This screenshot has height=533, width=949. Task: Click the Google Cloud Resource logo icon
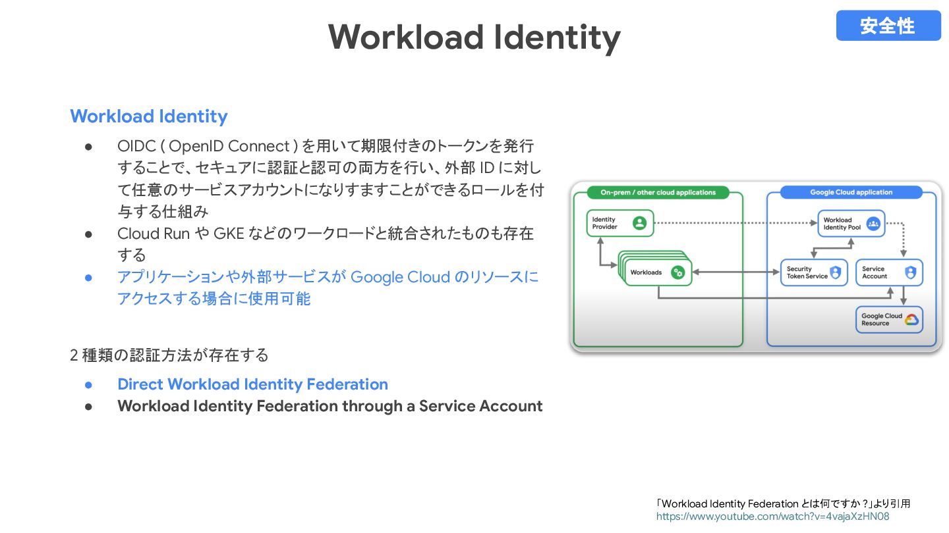(x=911, y=320)
